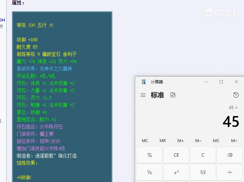Minimize the Calculator window

pyautogui.click(x=206, y=82)
